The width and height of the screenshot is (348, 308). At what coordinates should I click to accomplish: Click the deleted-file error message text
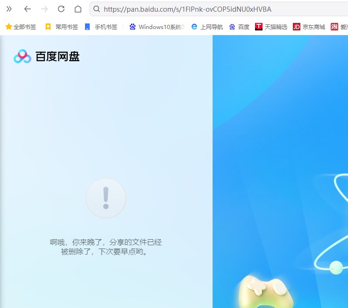106,247
